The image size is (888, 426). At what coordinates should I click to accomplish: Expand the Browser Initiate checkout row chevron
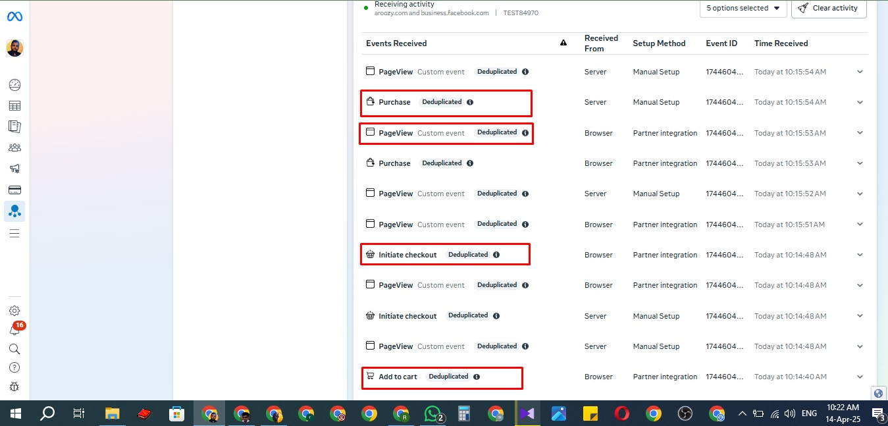860,255
